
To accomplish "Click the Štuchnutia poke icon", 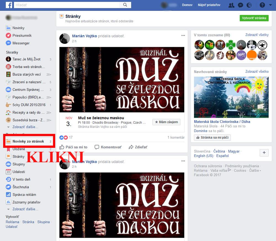I will [x=8, y=187].
